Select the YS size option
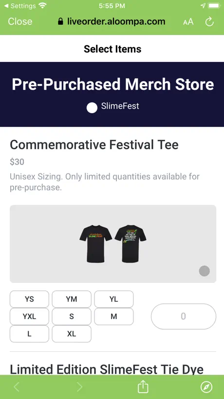The image size is (224, 399). click(29, 299)
